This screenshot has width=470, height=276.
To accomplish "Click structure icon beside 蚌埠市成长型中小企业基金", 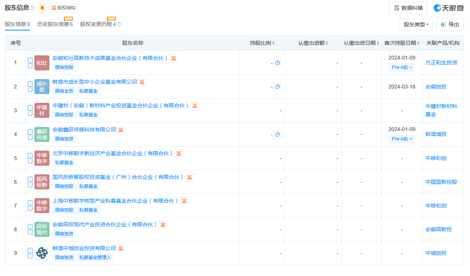I will pos(142,82).
